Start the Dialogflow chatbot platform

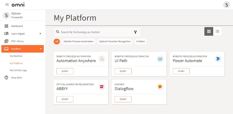tap(123, 99)
